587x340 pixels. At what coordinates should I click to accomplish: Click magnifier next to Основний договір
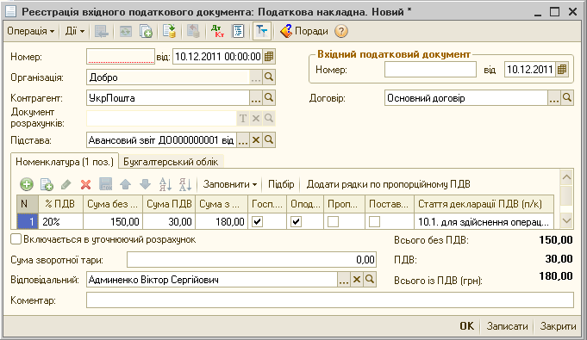[567, 98]
